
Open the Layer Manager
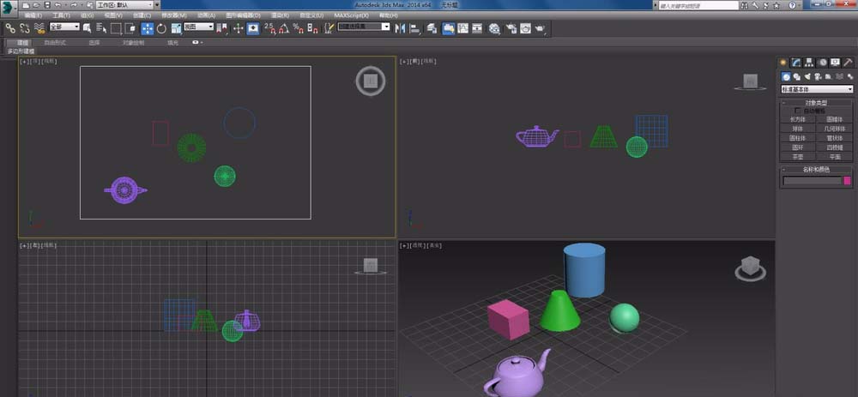point(432,28)
